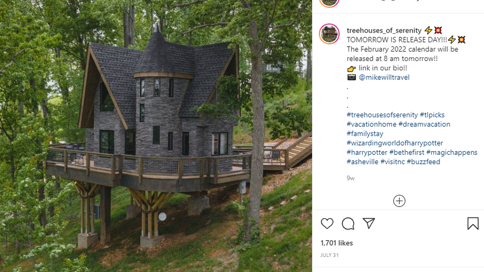Open the #dreamvacation hashtag
The width and height of the screenshot is (484, 272).
424,124
